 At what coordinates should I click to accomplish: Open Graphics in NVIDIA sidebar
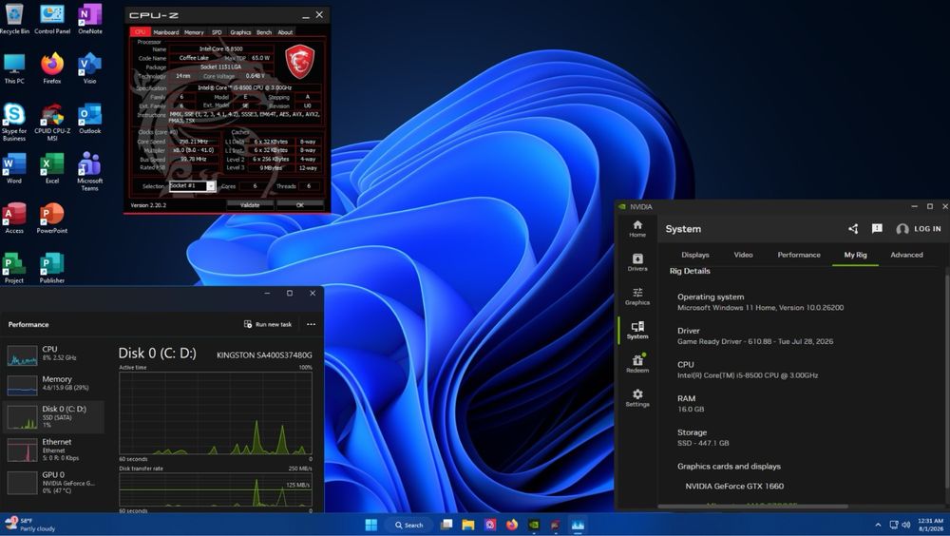(x=637, y=297)
